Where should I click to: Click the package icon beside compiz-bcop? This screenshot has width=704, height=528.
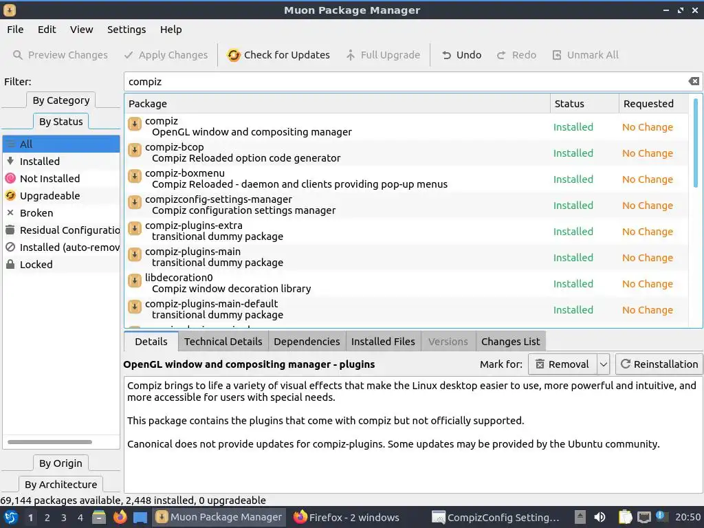[135, 150]
